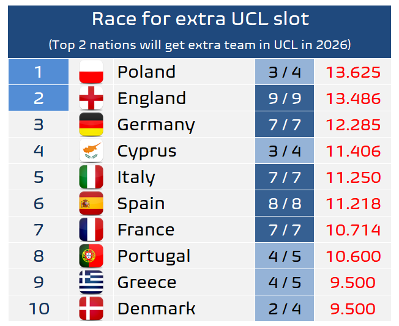Screen dimensions: 399x326
Task: Select the Germany flag icon
Action: [91, 125]
